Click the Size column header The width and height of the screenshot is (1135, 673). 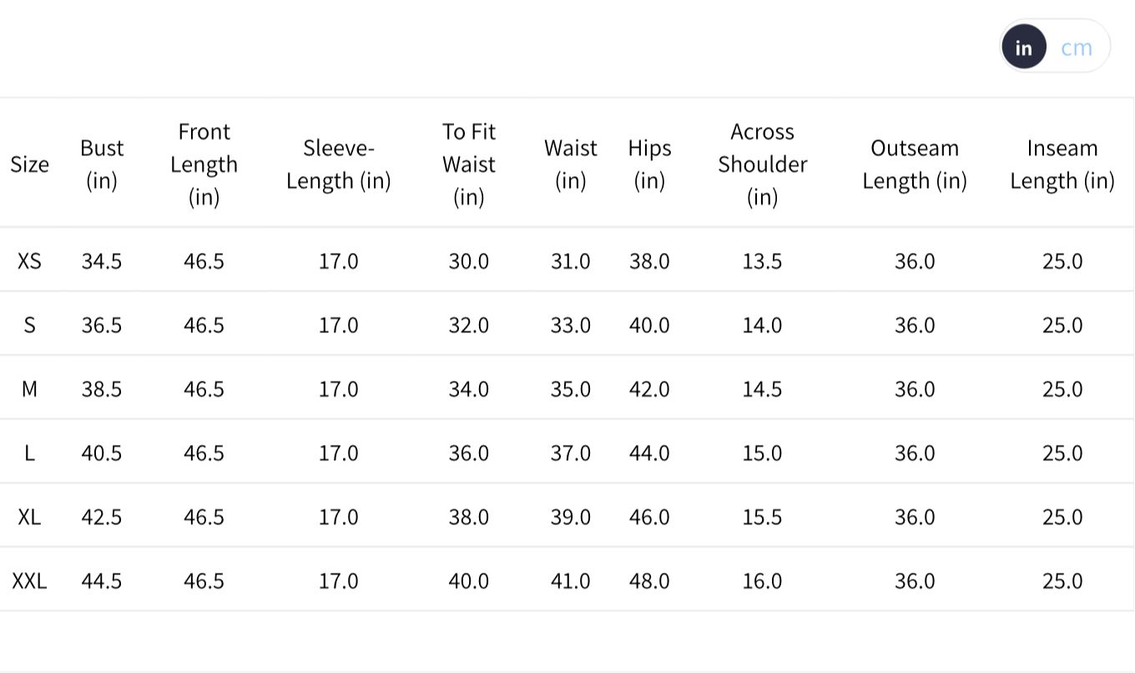click(29, 164)
